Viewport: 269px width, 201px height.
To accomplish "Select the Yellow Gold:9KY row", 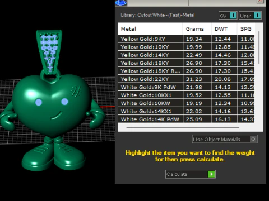I will click(186, 39).
